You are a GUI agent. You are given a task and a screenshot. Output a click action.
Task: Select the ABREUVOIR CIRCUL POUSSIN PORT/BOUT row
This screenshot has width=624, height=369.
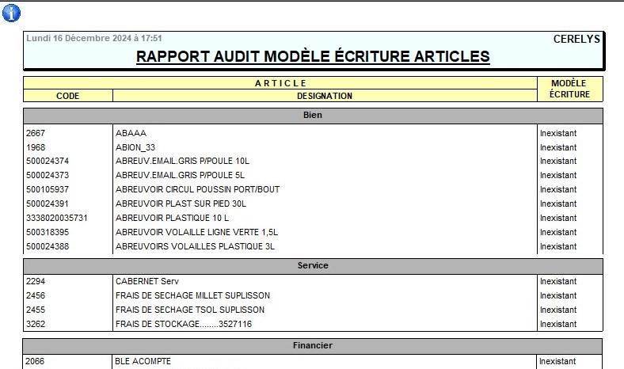point(197,189)
